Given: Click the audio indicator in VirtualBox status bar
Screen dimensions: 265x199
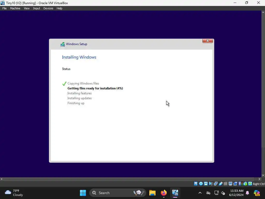Looking at the screenshot, I should coord(211,184).
